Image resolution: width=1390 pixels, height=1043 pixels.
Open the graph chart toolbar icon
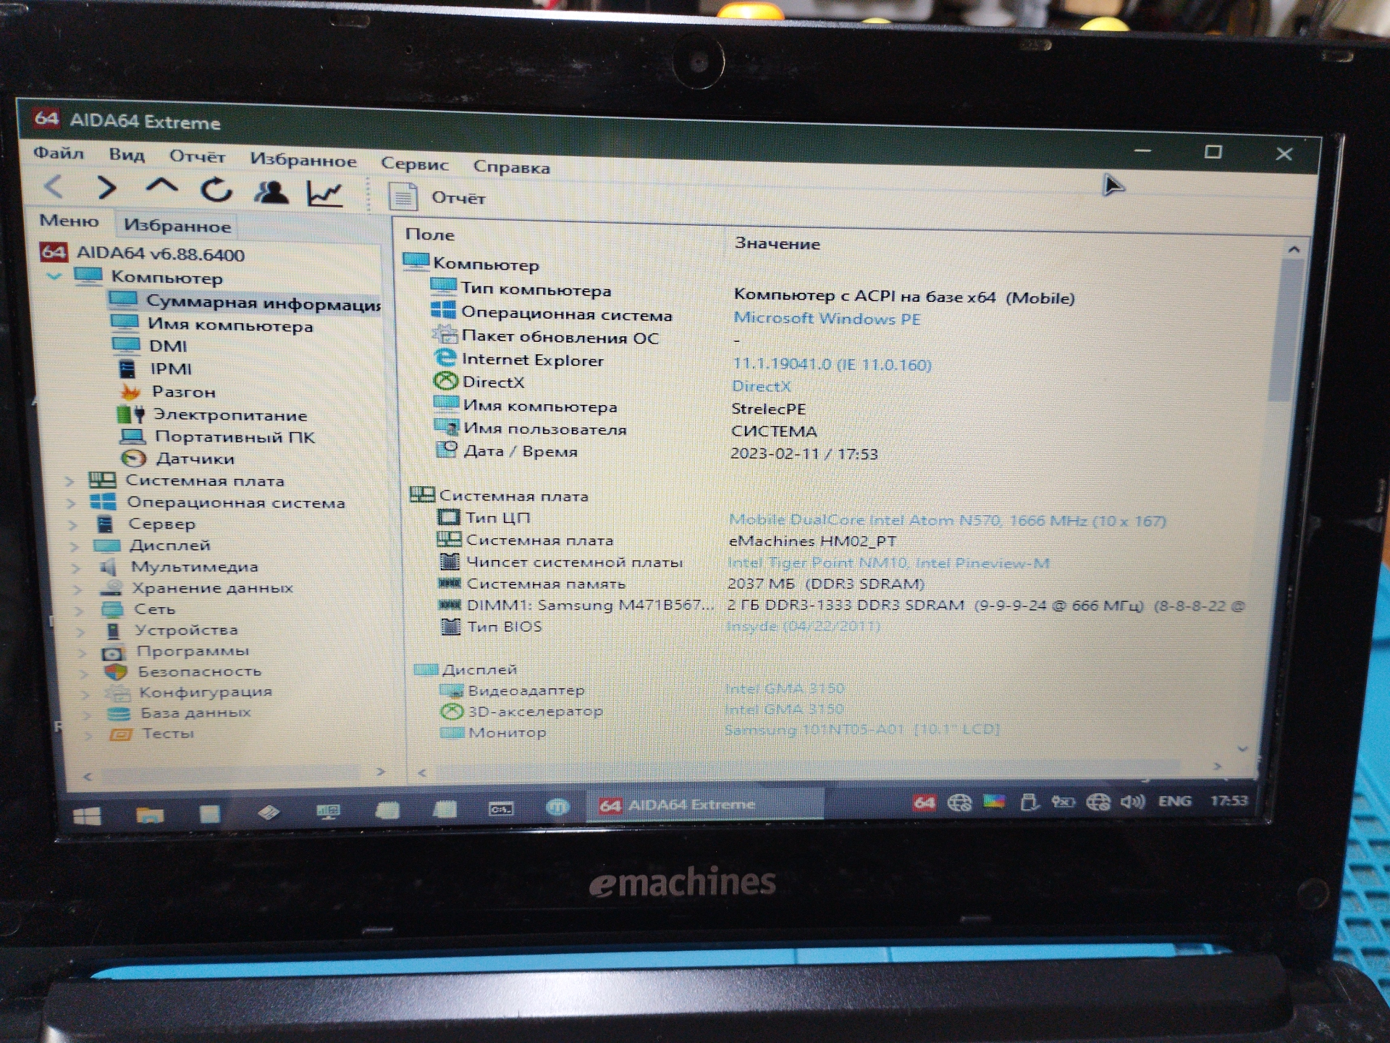pos(324,193)
